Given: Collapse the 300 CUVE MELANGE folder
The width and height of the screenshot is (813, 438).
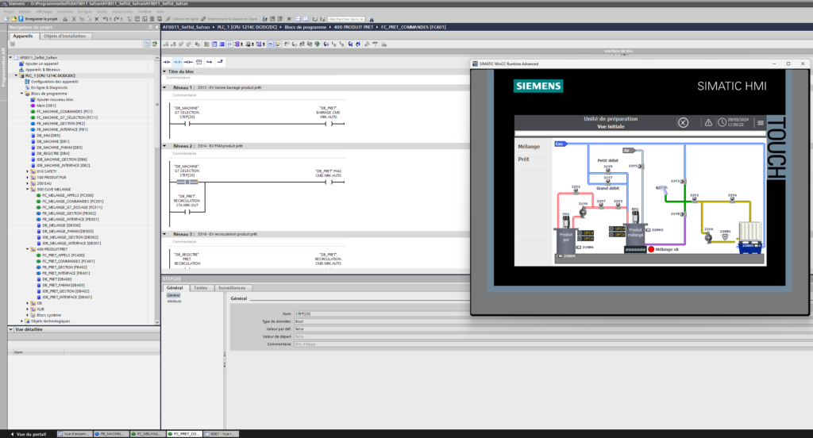Looking at the screenshot, I should click(x=28, y=189).
